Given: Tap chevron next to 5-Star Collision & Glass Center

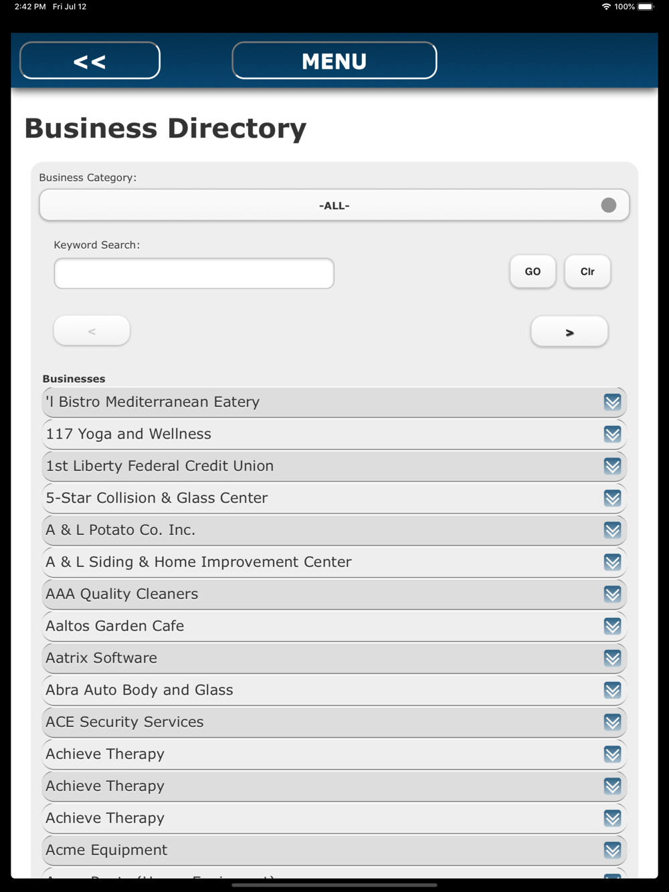Looking at the screenshot, I should 612,498.
